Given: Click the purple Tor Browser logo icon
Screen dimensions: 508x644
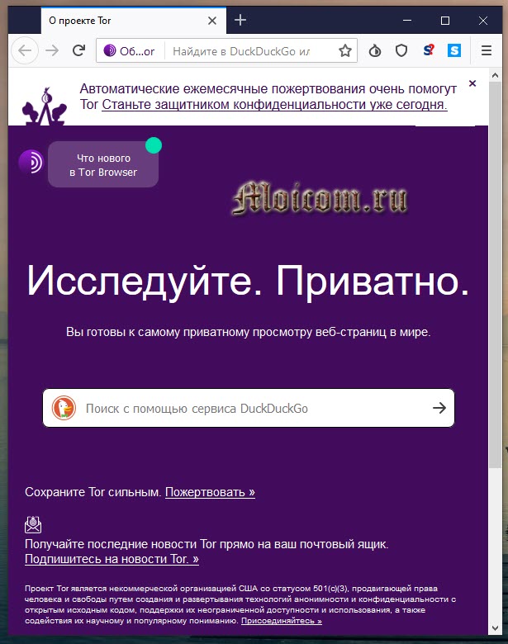Looking at the screenshot, I should (x=31, y=162).
